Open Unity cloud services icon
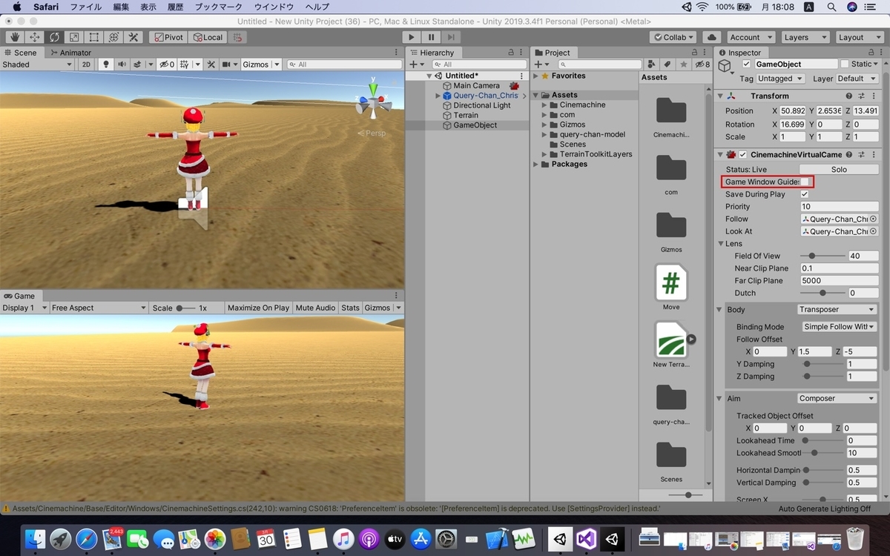 (x=712, y=37)
